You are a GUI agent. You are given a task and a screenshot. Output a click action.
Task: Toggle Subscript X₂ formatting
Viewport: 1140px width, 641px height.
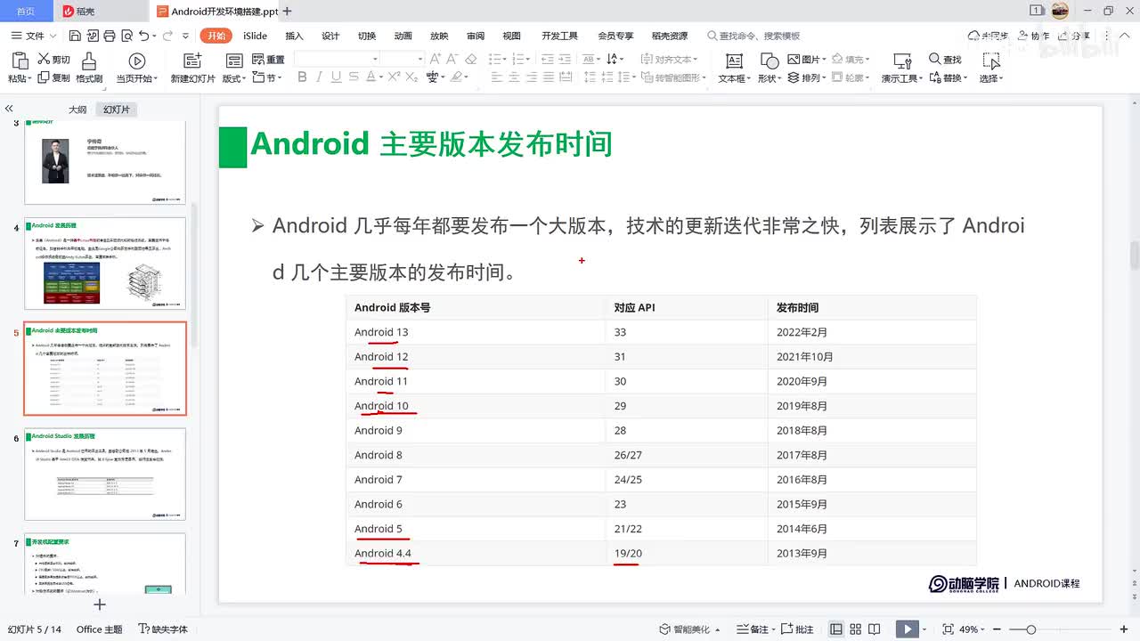tap(411, 77)
